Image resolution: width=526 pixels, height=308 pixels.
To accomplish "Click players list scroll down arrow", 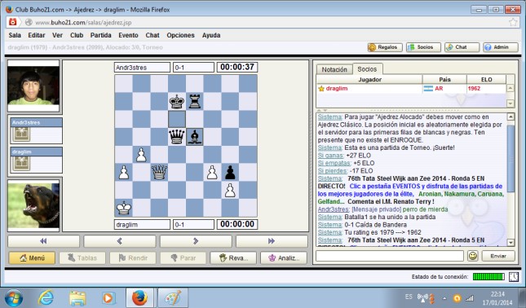I will [x=510, y=103].
